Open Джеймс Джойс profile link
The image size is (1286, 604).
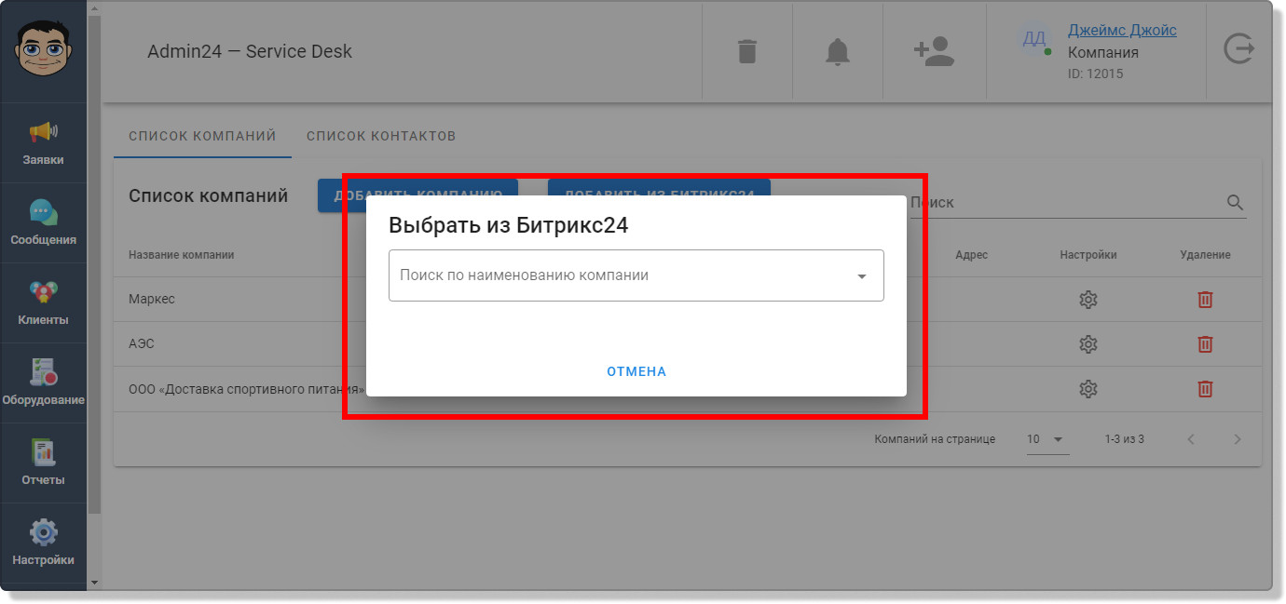(x=1122, y=30)
